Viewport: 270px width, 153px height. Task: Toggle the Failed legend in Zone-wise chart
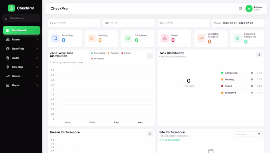(x=126, y=53)
